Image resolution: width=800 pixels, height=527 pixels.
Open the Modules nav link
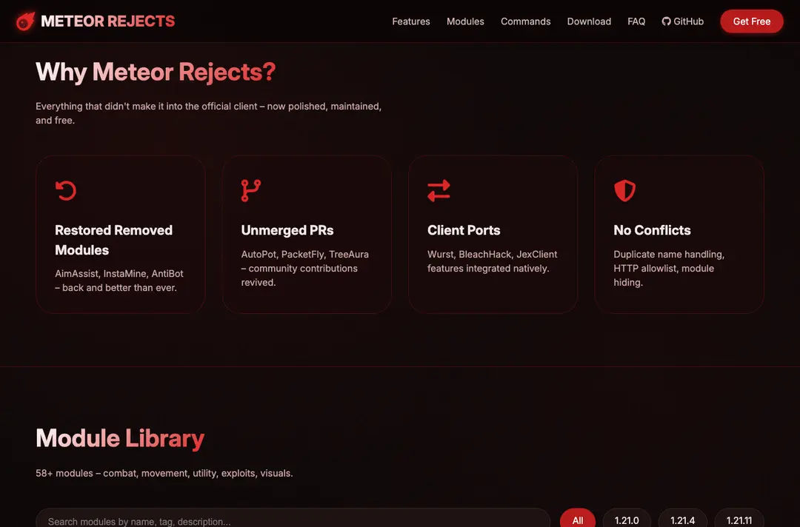[465, 21]
